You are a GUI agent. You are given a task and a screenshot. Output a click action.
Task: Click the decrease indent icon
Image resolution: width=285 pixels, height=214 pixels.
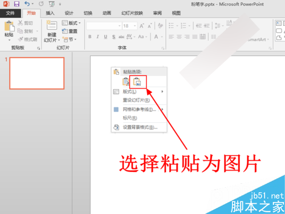point(199,26)
